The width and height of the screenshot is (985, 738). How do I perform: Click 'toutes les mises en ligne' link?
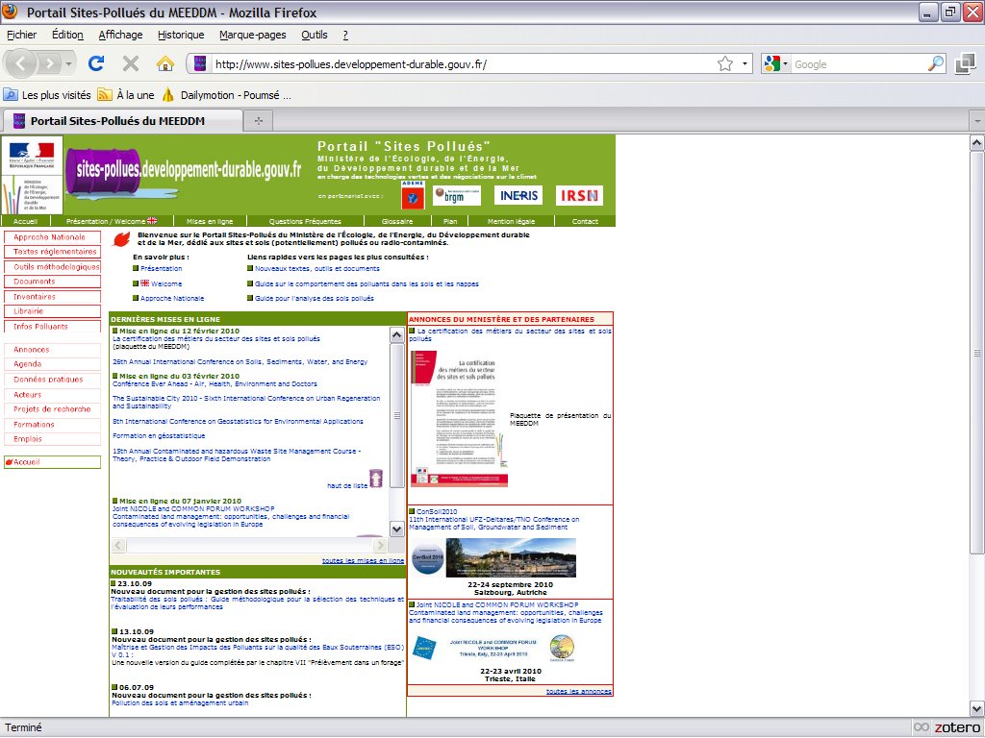tap(363, 560)
